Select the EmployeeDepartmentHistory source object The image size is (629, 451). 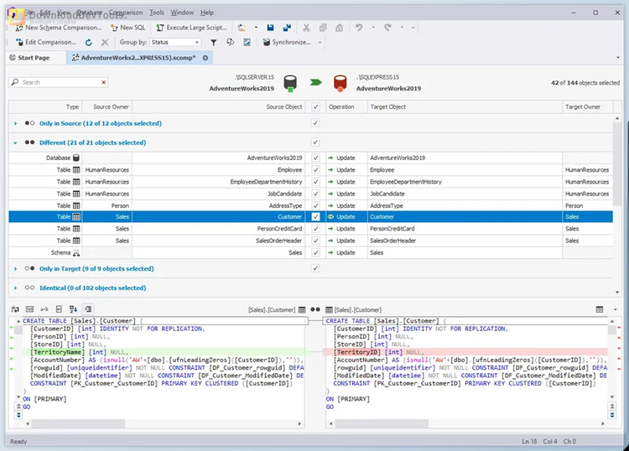click(266, 182)
